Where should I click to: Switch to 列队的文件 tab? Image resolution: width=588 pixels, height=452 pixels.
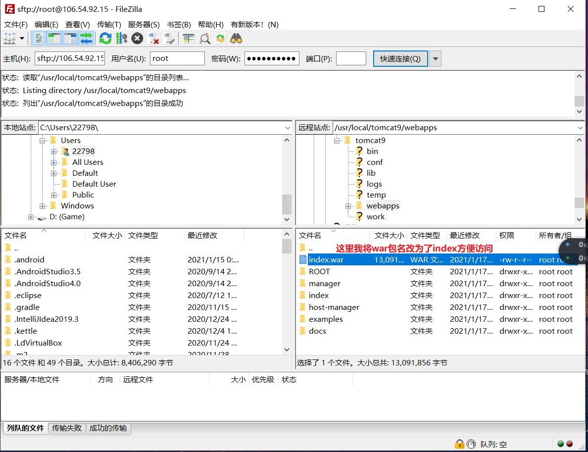point(26,428)
